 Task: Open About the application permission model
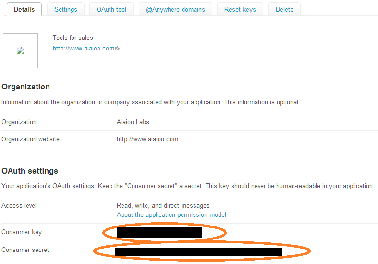point(171,215)
